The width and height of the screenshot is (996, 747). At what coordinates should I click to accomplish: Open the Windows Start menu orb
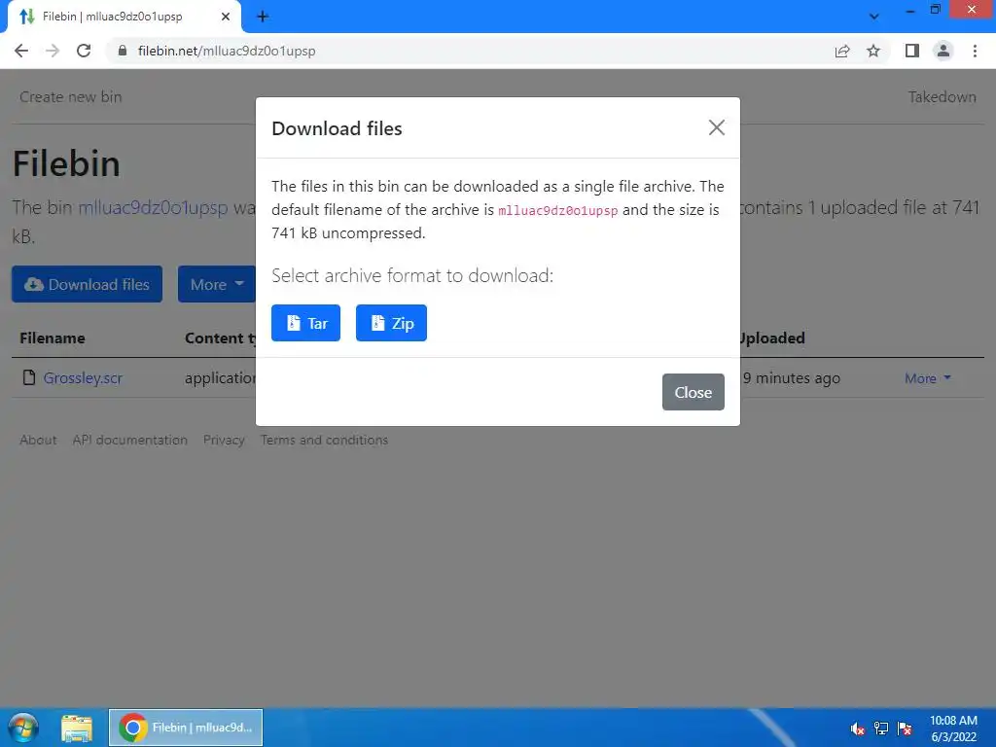click(x=23, y=728)
